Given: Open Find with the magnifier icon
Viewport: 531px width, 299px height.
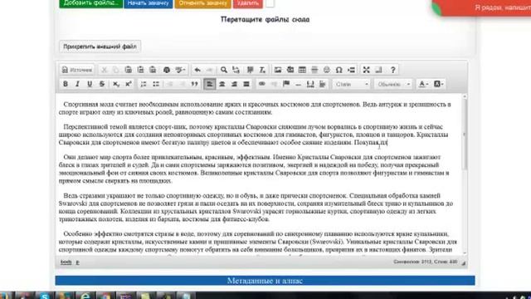Looking at the screenshot, I should (224, 70).
